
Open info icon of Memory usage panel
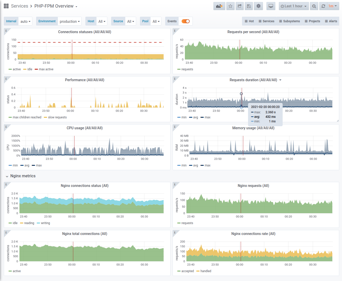click(175, 126)
